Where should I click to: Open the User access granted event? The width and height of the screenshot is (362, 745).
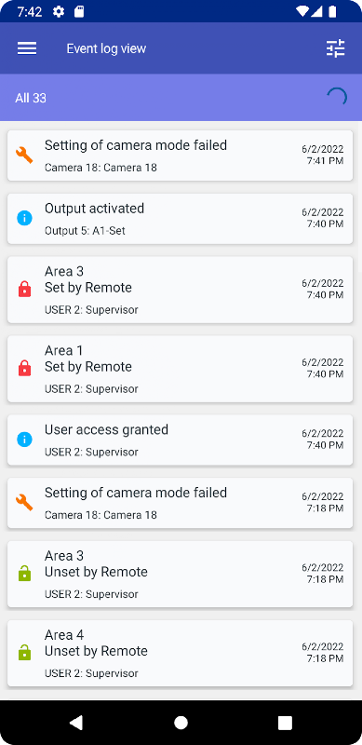(180, 440)
